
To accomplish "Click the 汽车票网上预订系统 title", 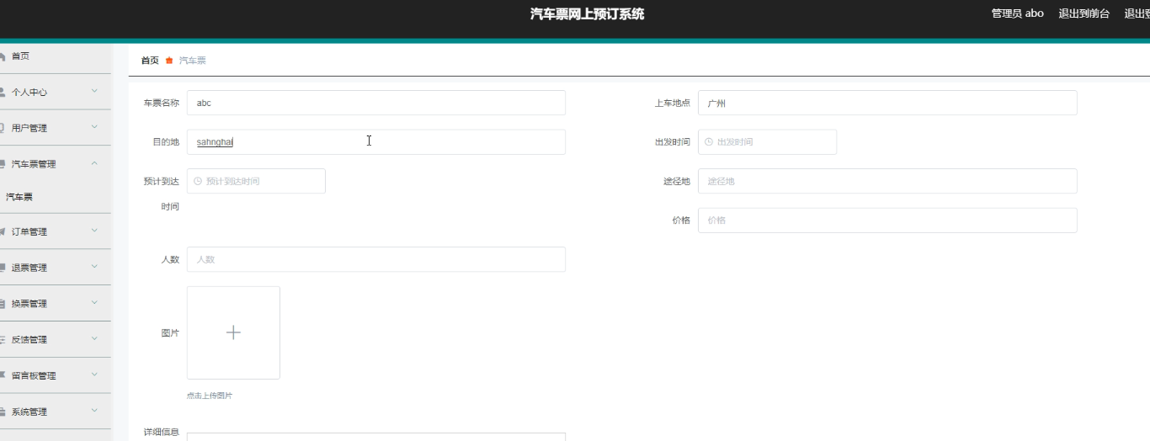I will [x=588, y=13].
